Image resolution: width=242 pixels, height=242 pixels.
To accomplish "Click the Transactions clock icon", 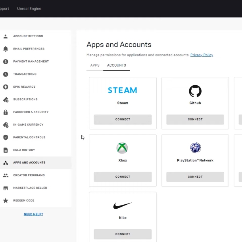I will point(6,74).
